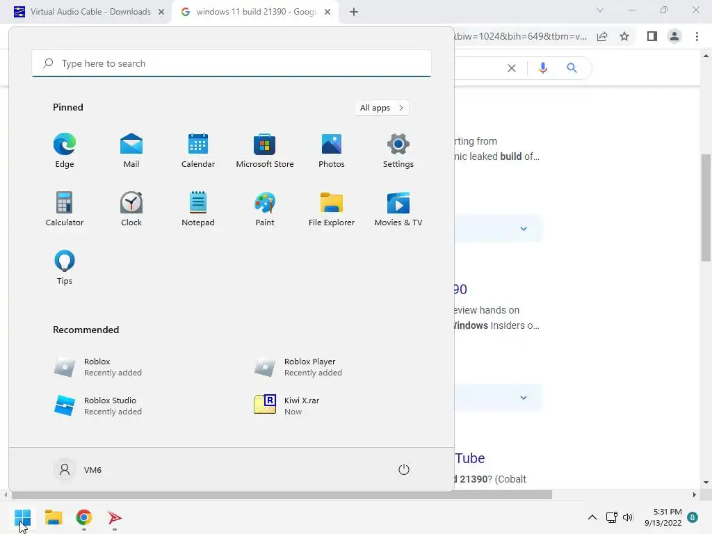The image size is (712, 534).
Task: Toggle Chrome side panel
Action: 652,36
